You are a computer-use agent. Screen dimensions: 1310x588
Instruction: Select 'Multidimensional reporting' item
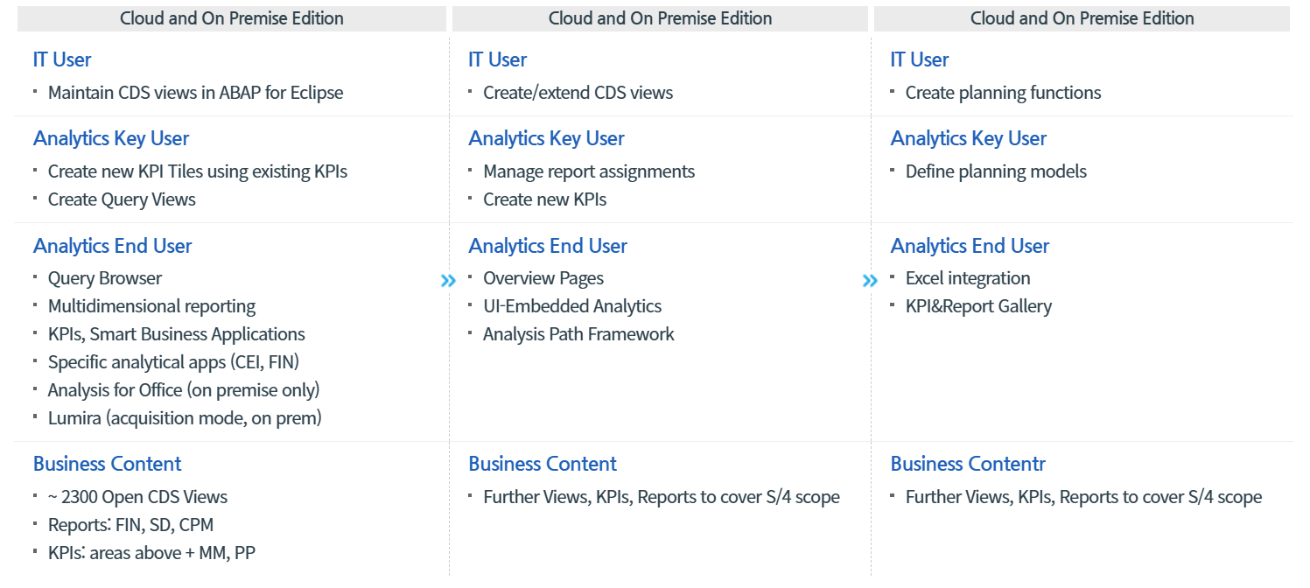151,306
